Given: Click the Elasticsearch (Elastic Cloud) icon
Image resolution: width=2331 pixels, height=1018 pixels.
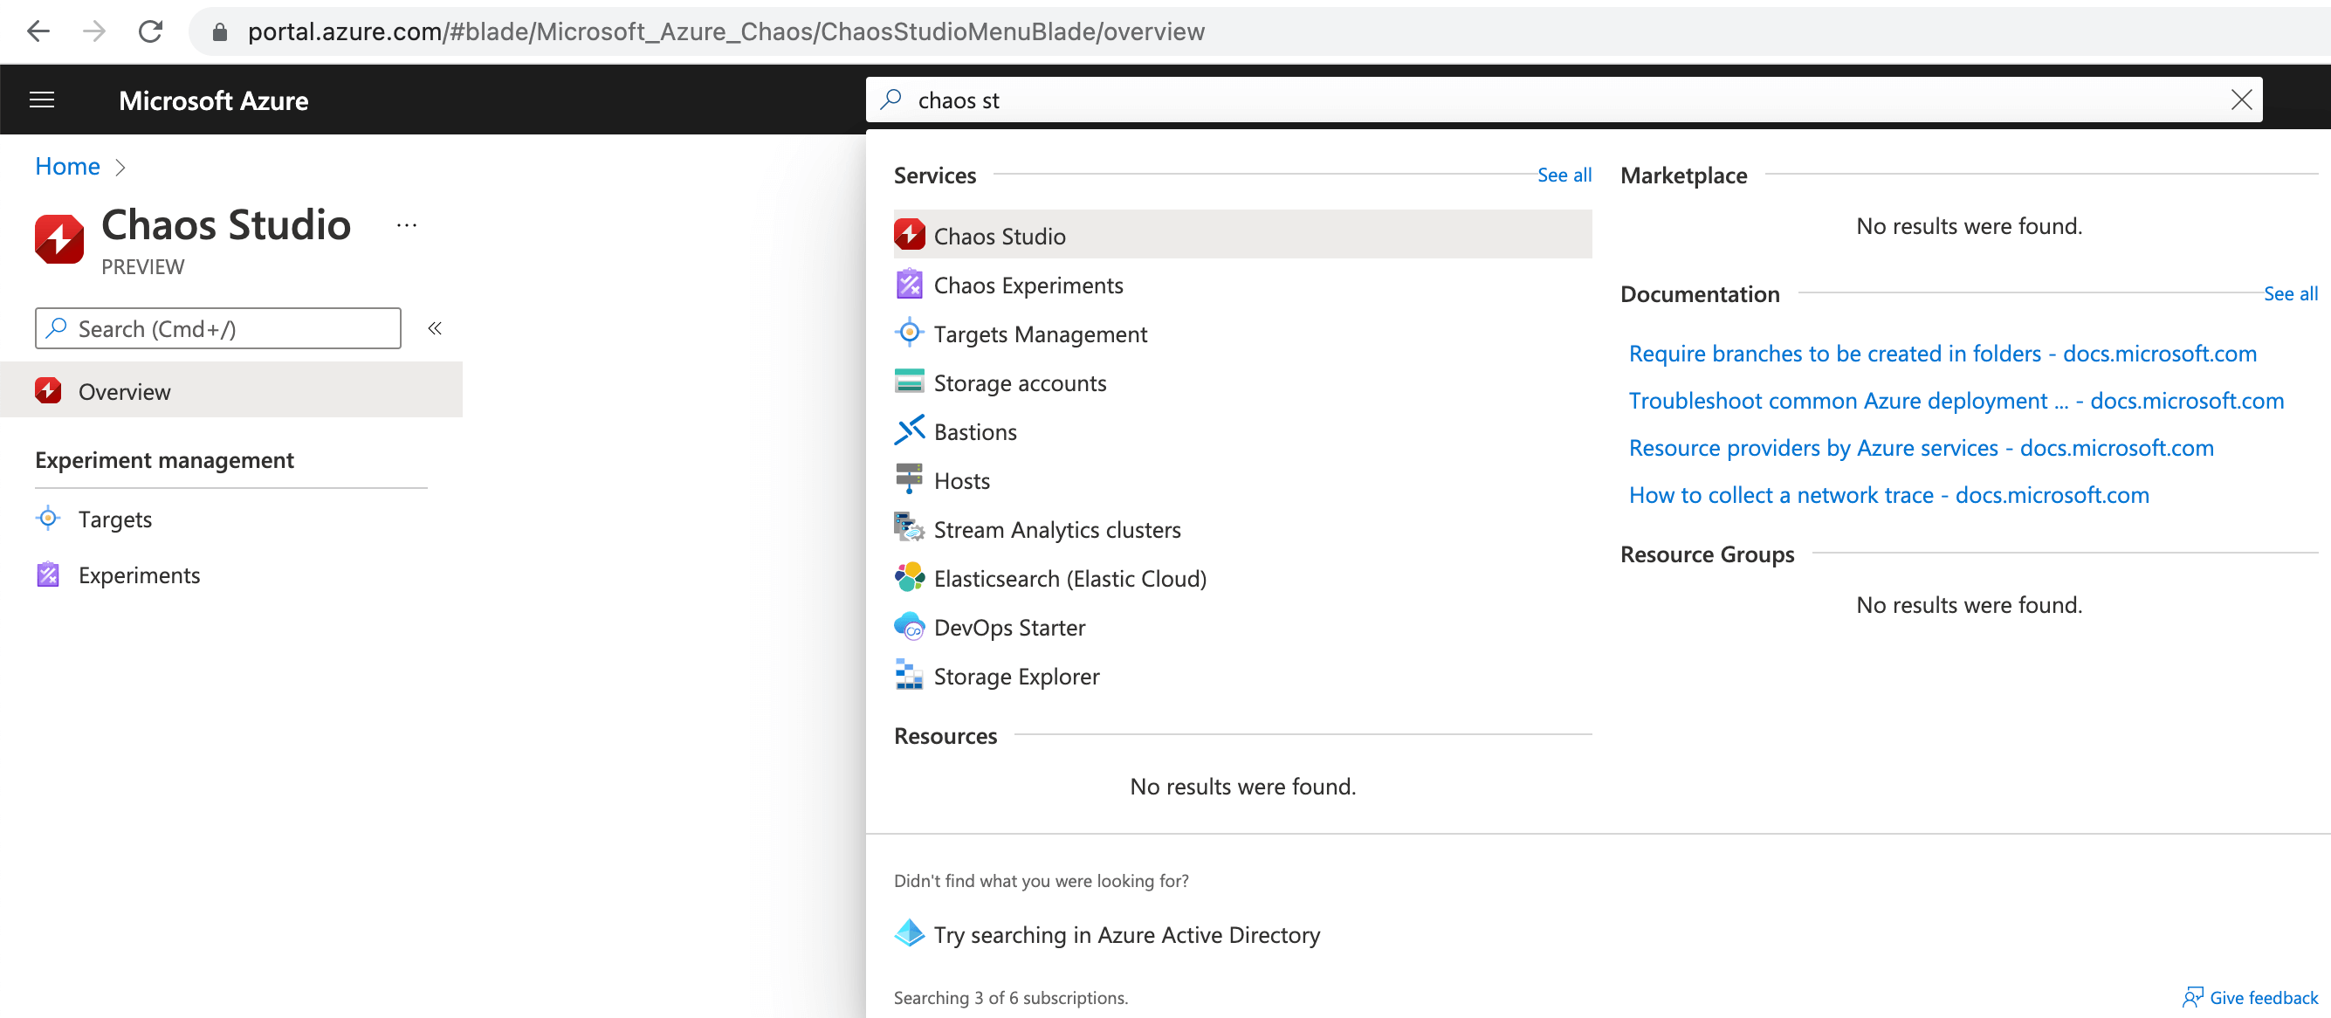Looking at the screenshot, I should [x=909, y=577].
